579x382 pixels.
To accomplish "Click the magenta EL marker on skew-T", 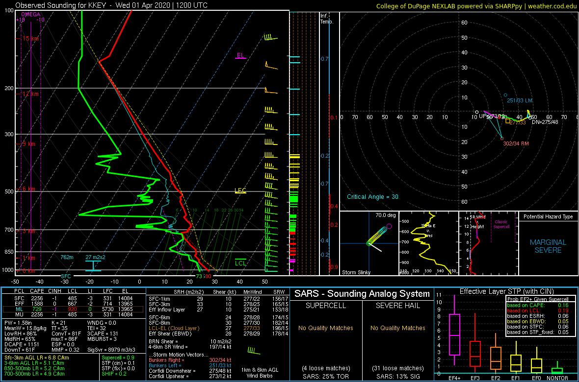I will [x=241, y=56].
